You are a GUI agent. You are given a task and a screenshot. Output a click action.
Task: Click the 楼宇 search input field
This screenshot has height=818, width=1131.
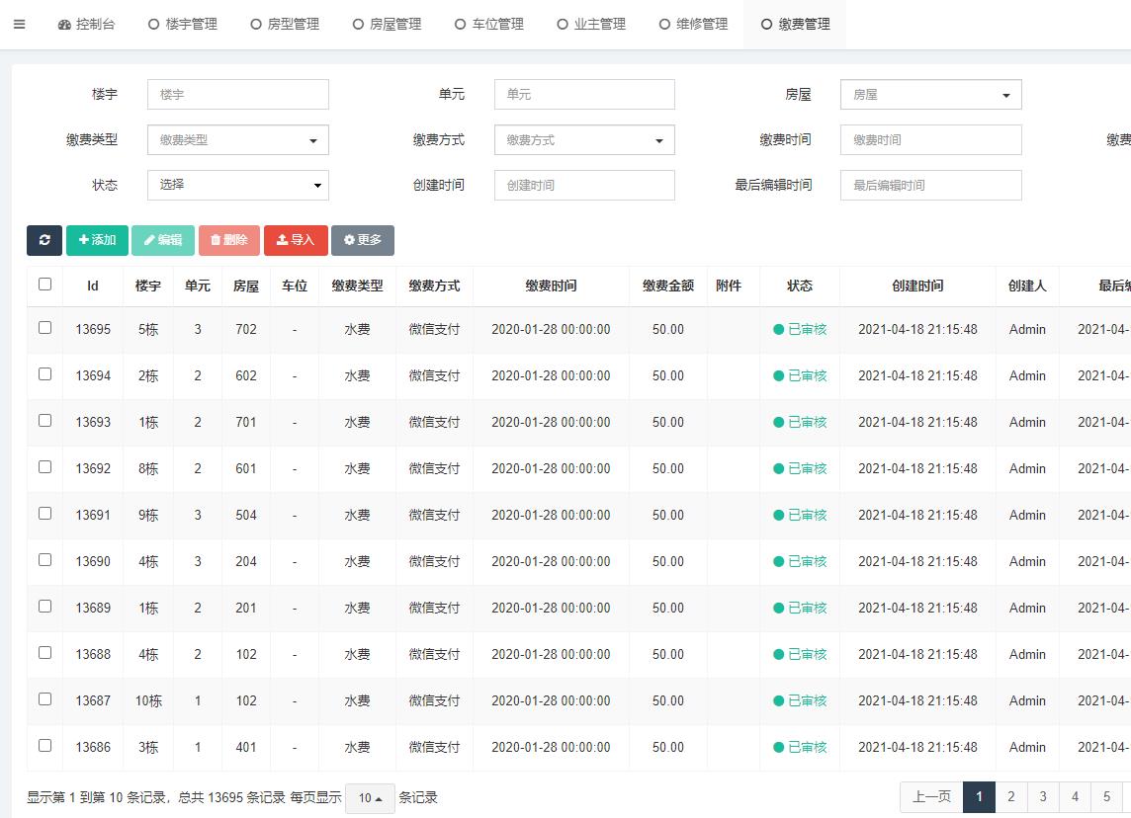(x=237, y=95)
